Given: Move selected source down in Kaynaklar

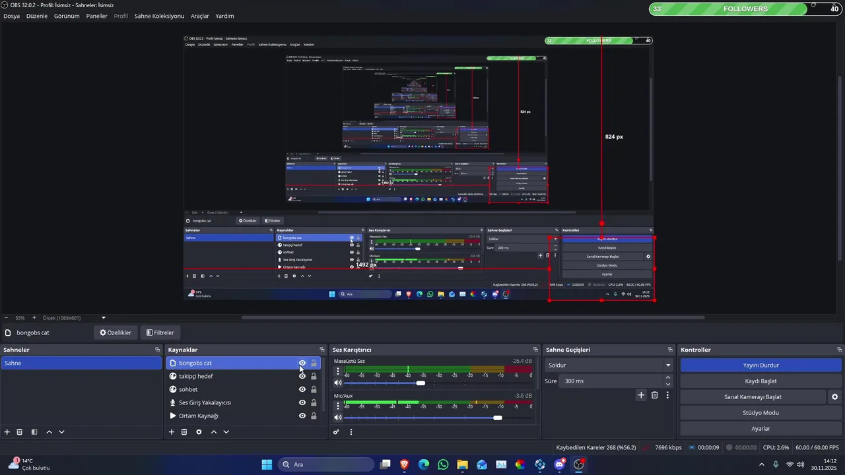Looking at the screenshot, I should tap(226, 432).
